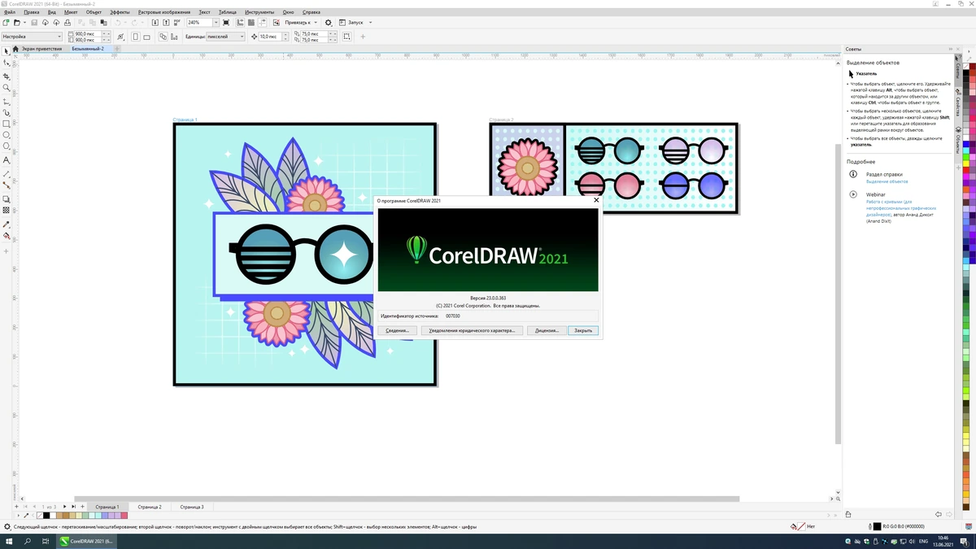Select the Shape edit tool
Image resolution: width=976 pixels, height=549 pixels.
pos(7,63)
